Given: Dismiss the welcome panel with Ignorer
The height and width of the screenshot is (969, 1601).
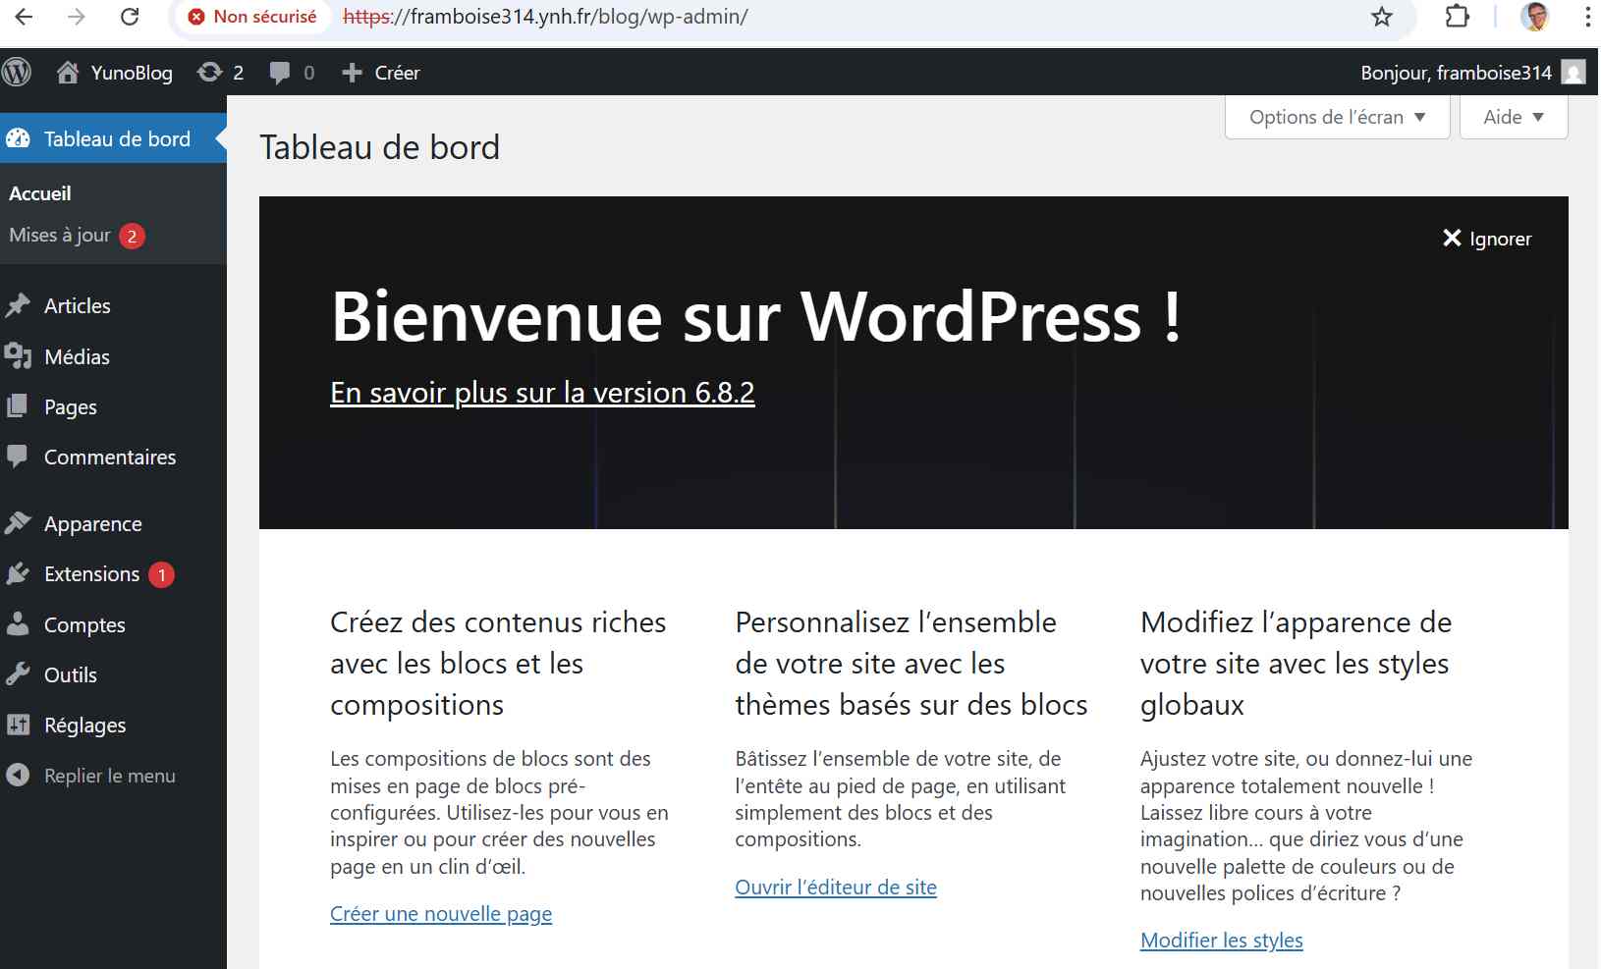Looking at the screenshot, I should tap(1487, 239).
